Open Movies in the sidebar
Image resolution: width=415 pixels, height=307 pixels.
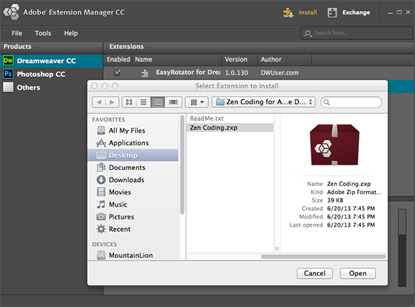[133, 192]
